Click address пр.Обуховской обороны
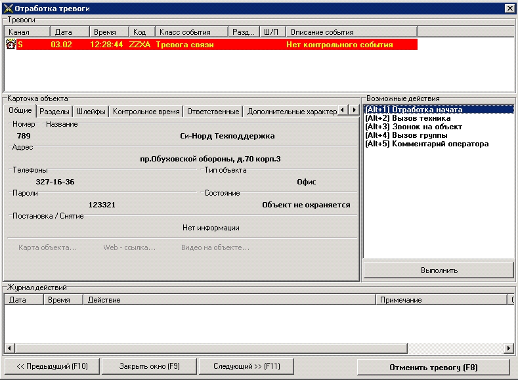518x380 pixels. pos(210,159)
